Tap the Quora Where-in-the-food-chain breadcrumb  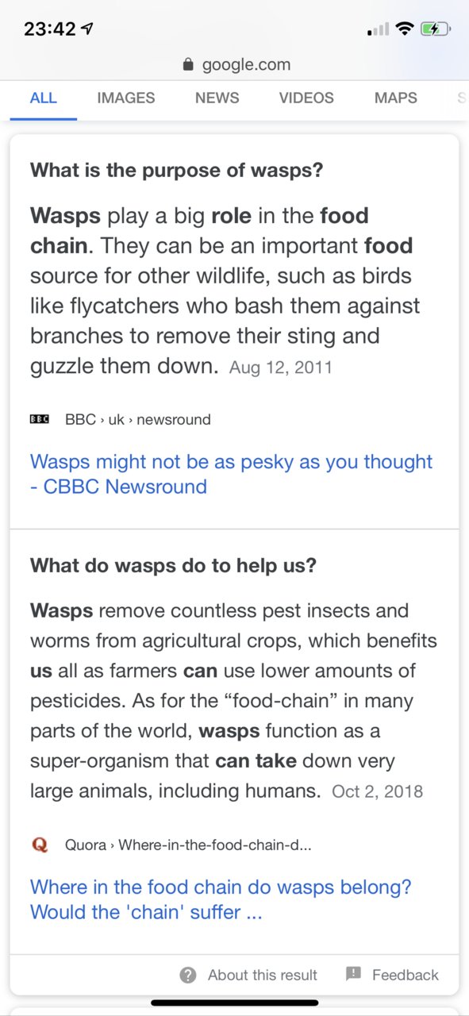click(x=188, y=845)
